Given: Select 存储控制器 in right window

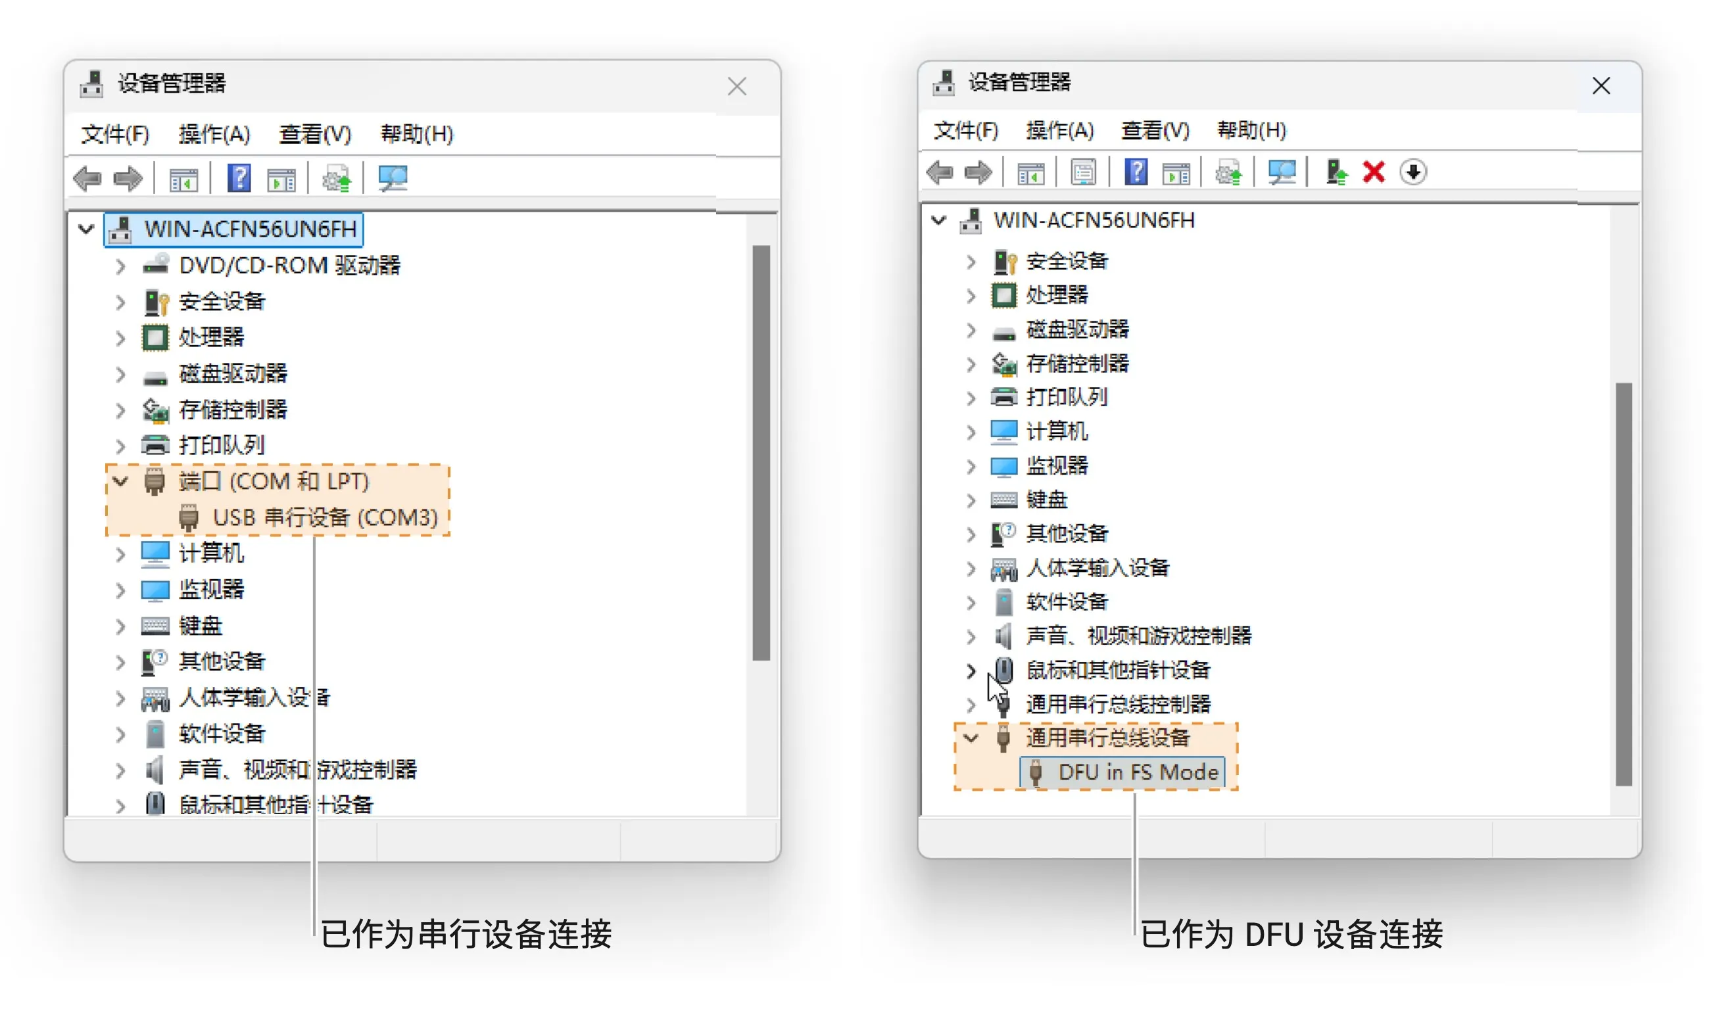Looking at the screenshot, I should [x=1077, y=364].
